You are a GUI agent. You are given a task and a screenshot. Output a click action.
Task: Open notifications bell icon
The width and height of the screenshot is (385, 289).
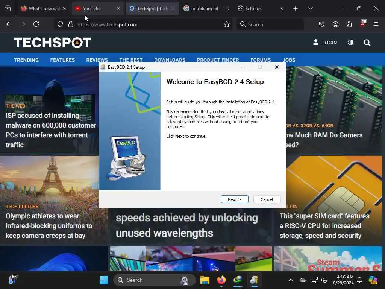pos(359,280)
